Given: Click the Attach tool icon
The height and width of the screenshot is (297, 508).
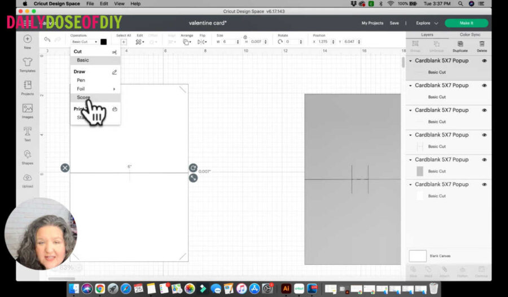Looking at the screenshot, I should pos(445,269).
